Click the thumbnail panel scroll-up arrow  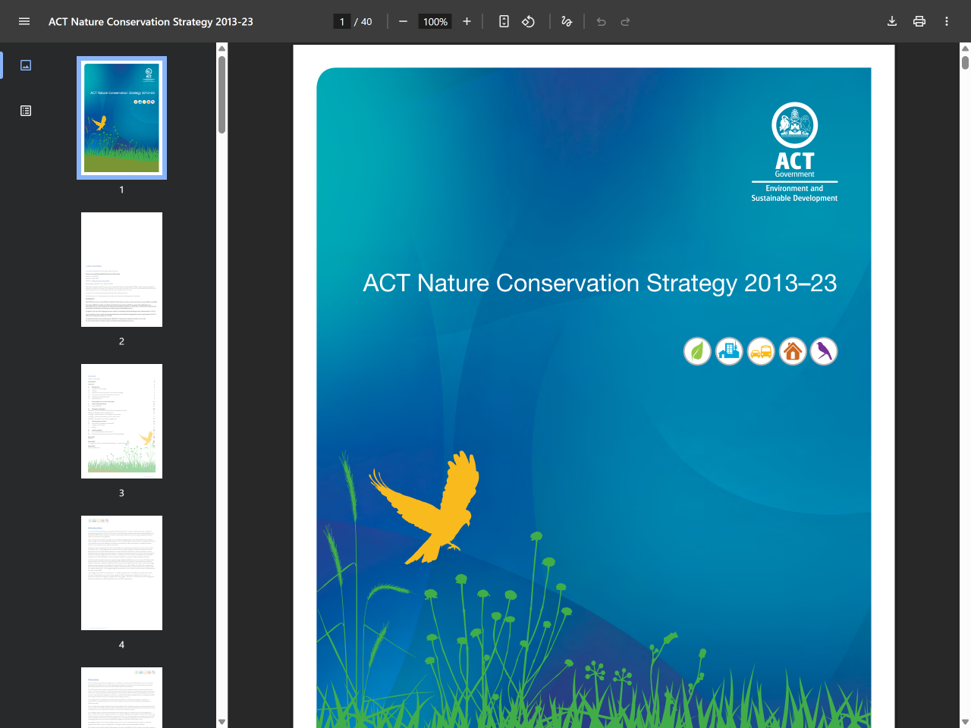tap(222, 49)
